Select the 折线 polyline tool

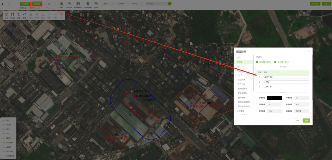(25, 15)
